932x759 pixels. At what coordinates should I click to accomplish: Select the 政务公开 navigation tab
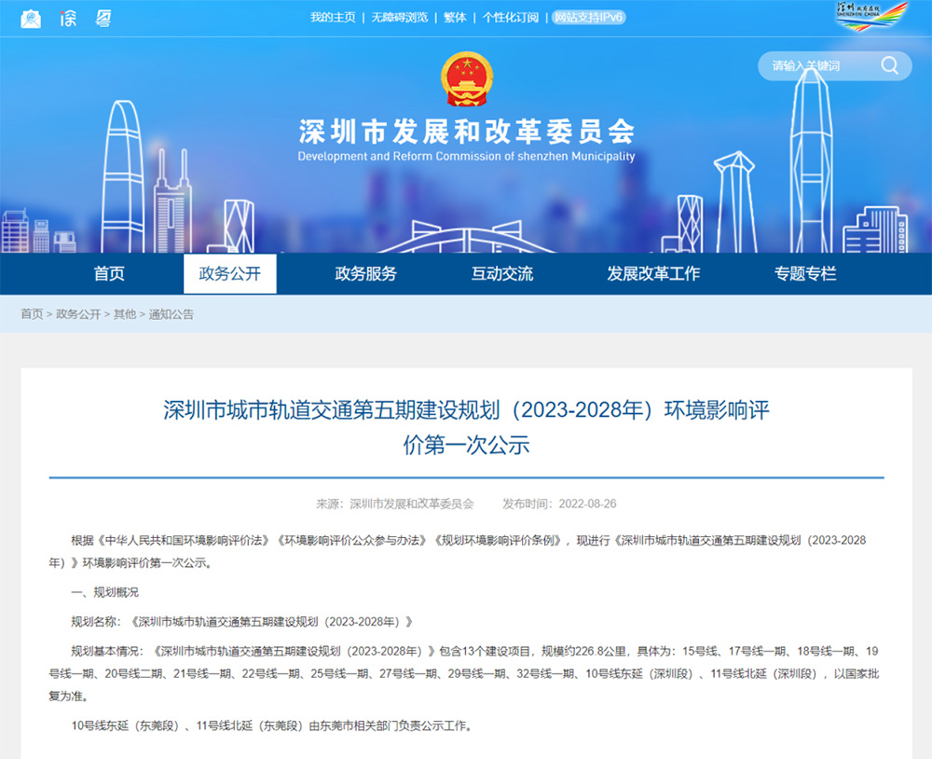click(x=230, y=273)
